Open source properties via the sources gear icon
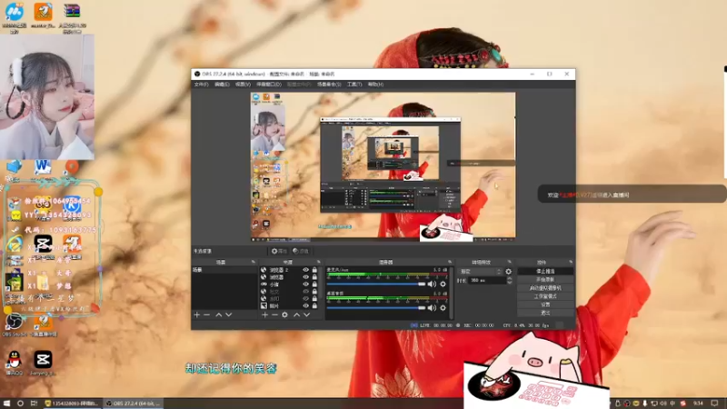The height and width of the screenshot is (409, 727). coord(284,314)
